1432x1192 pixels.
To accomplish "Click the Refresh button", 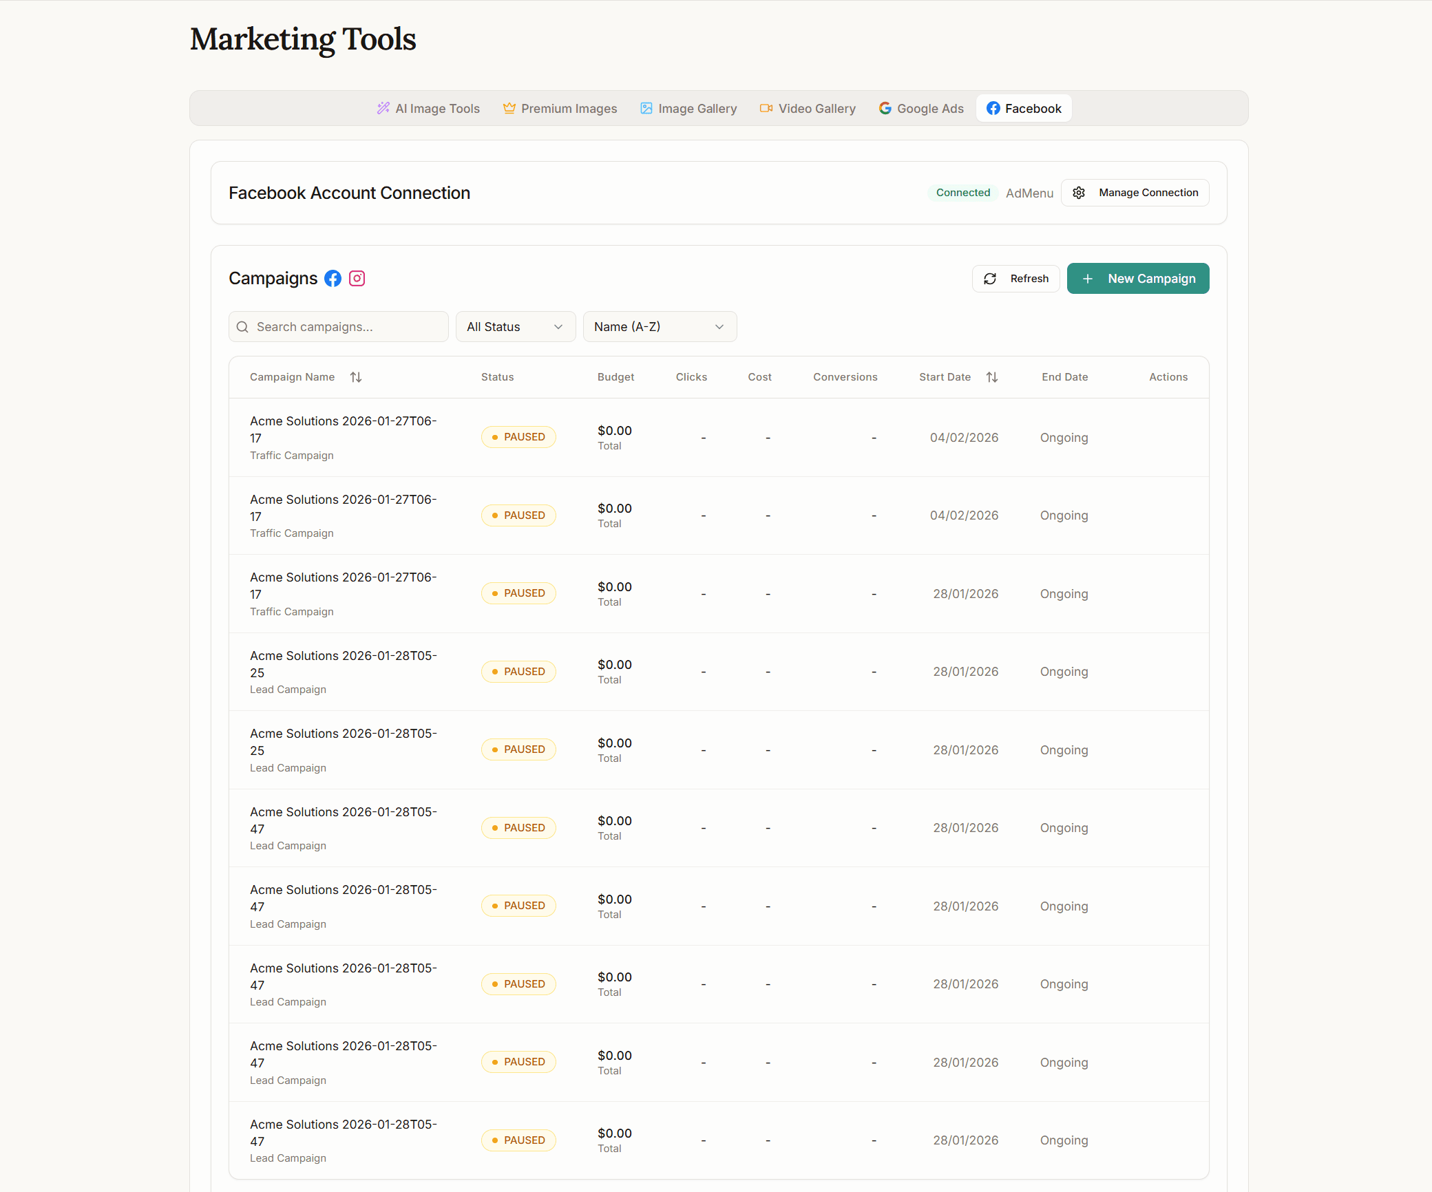I will point(1016,279).
